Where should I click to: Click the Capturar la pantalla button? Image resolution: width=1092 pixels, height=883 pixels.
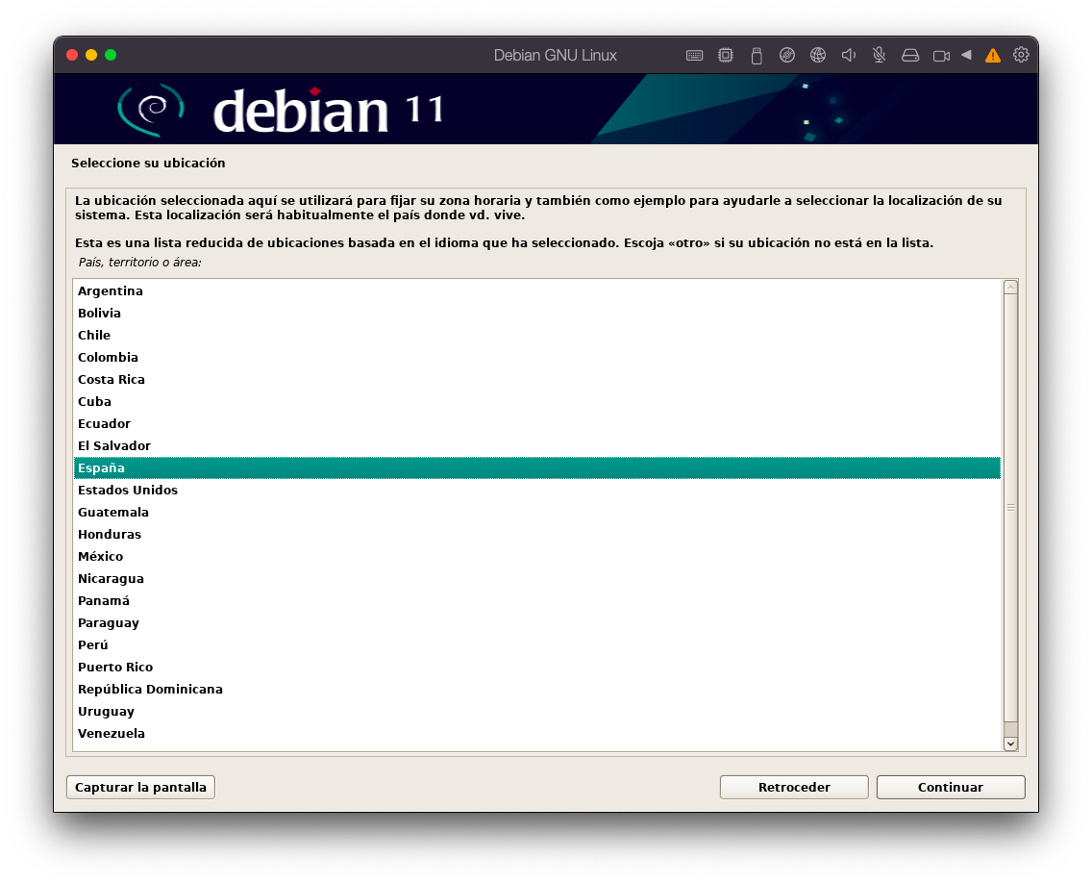click(140, 787)
